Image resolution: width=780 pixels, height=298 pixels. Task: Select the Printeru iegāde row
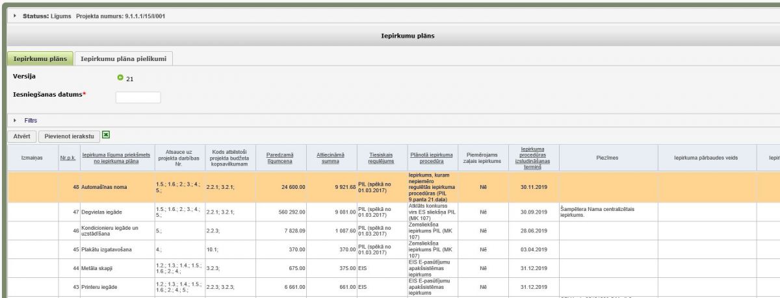(x=102, y=287)
